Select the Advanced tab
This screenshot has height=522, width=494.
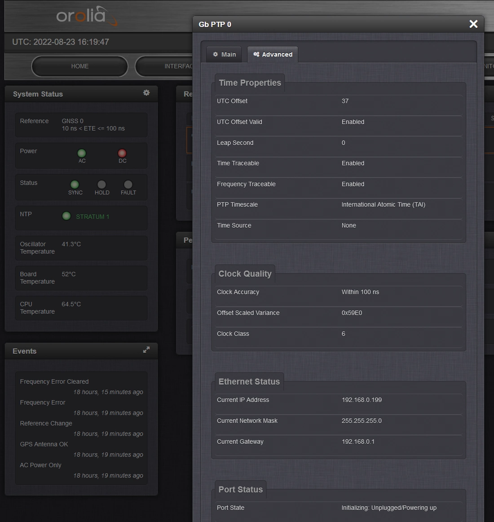coord(273,54)
